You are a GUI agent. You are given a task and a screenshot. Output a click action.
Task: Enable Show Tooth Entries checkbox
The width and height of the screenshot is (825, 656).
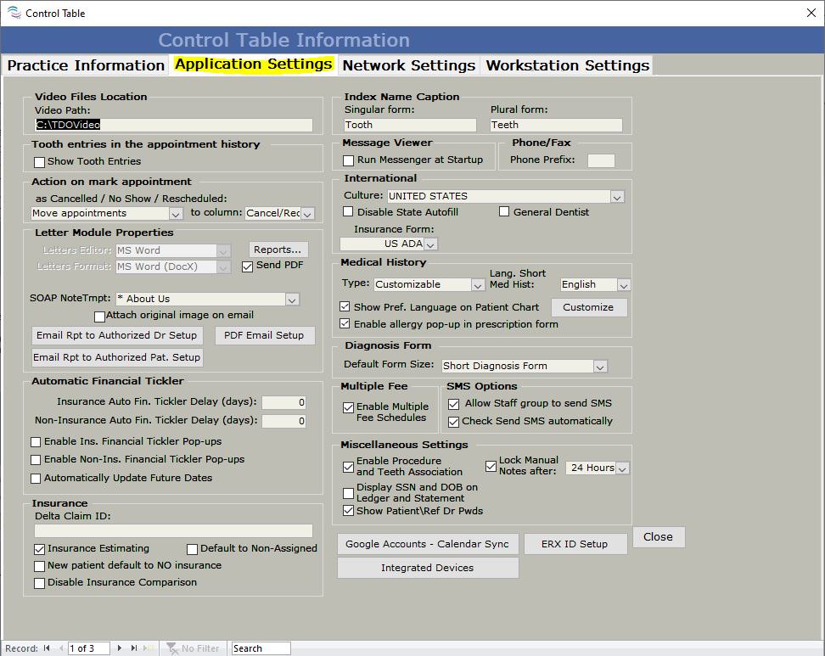click(39, 162)
